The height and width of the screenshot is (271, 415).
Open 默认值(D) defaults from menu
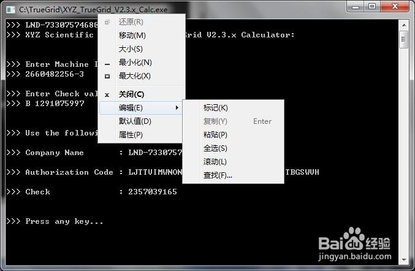[142, 121]
